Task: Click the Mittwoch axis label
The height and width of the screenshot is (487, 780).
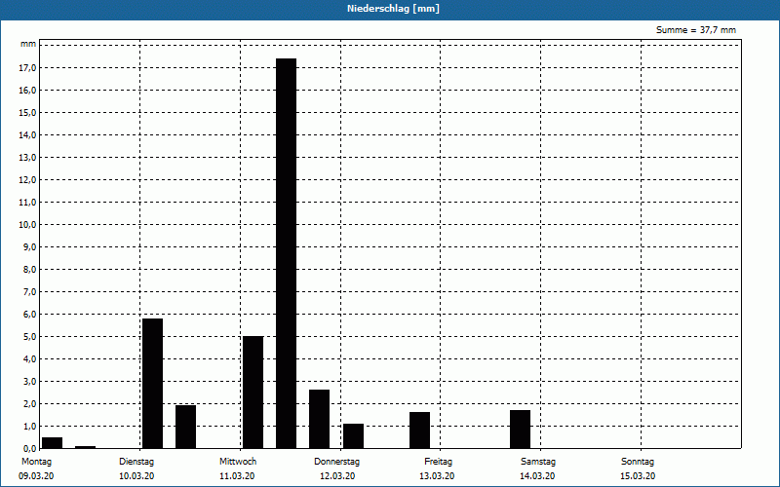Action: [238, 462]
